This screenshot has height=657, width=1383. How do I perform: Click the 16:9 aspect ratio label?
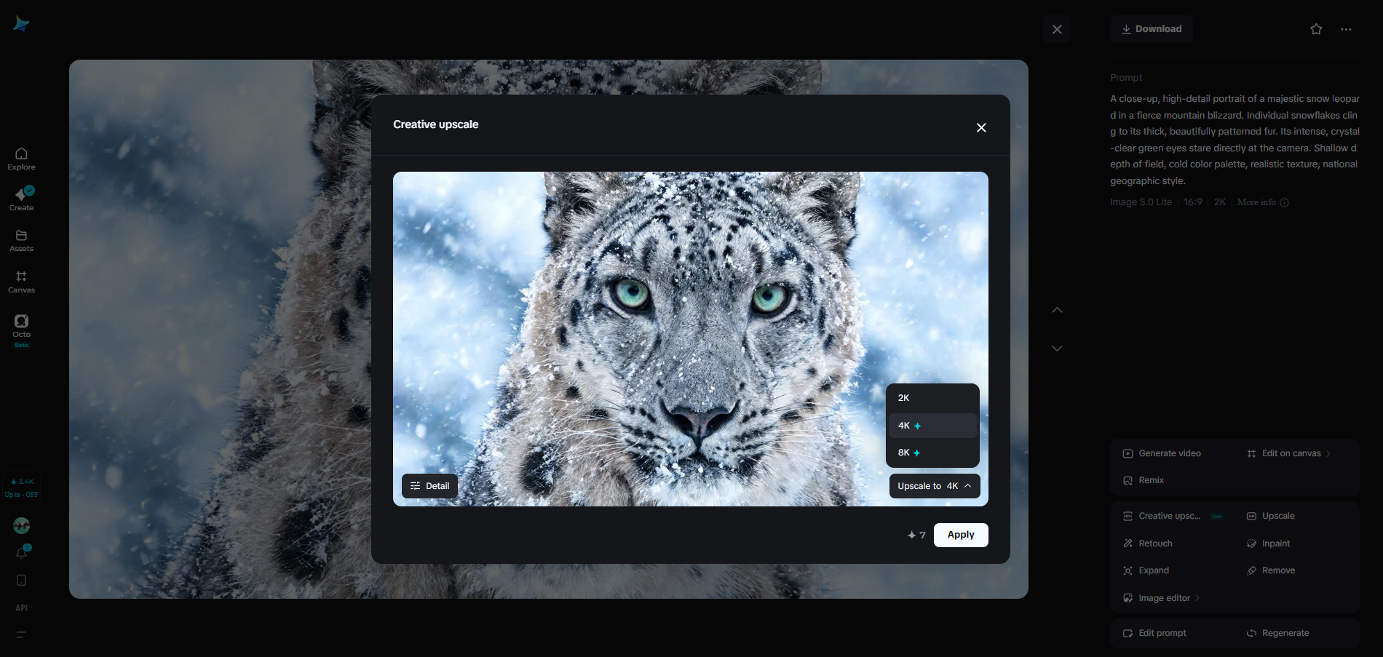point(1193,202)
